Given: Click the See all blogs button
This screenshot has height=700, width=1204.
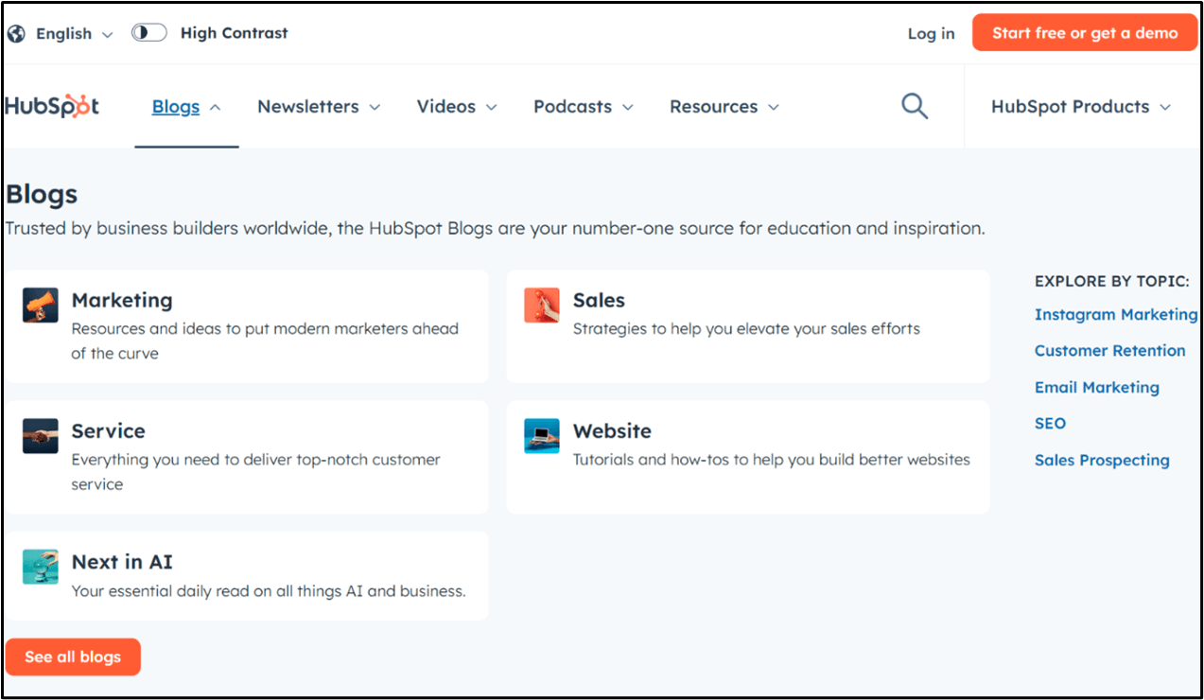Looking at the screenshot, I should [x=73, y=656].
